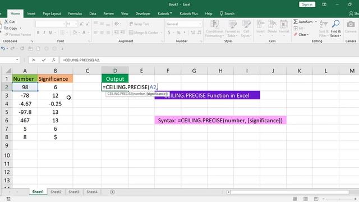Increase font size with the larger A icon
The width and height of the screenshot is (359, 202).
81,24
